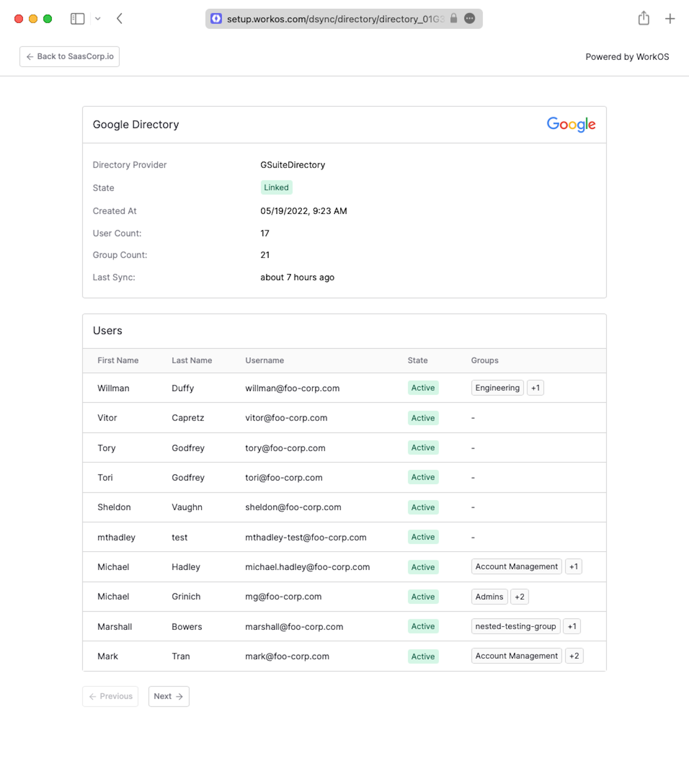Open the page options ellipsis in address bar

[469, 18]
